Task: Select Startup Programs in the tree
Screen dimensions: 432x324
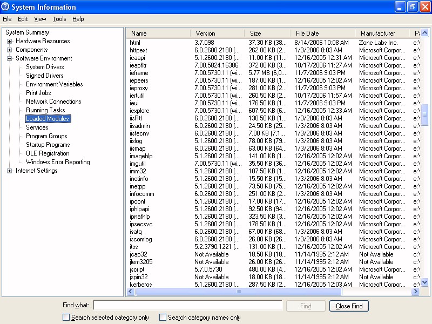Action: pos(48,145)
